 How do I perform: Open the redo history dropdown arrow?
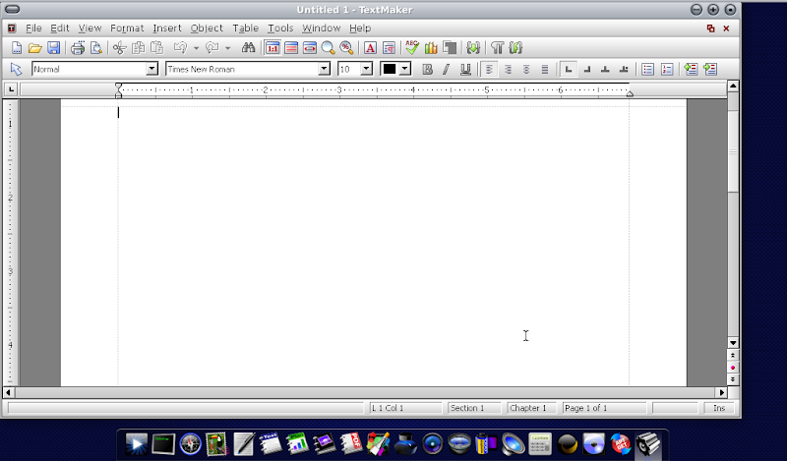click(227, 48)
